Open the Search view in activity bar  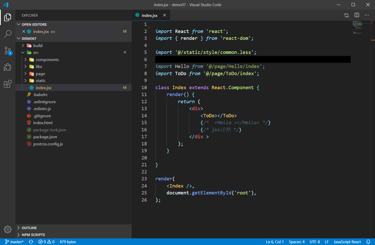[8, 34]
